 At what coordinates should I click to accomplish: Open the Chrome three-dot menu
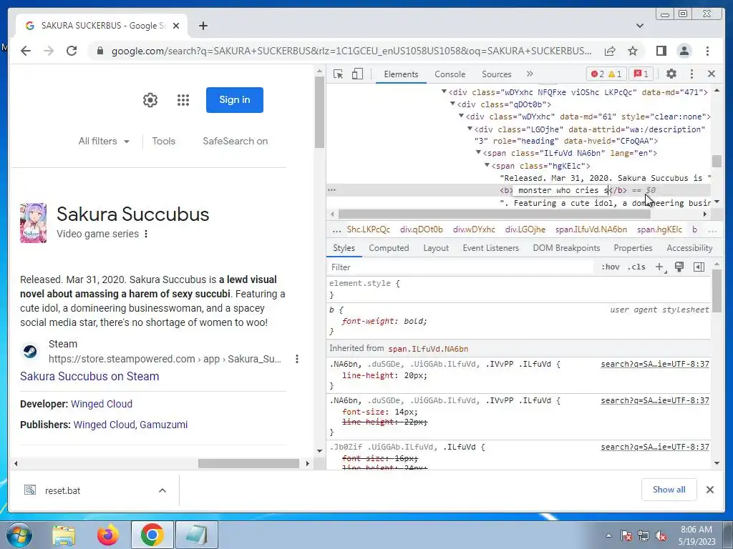pyautogui.click(x=707, y=51)
